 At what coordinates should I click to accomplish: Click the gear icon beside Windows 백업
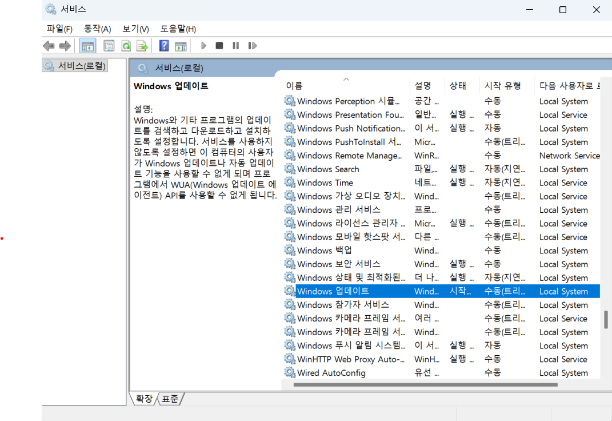coord(289,251)
